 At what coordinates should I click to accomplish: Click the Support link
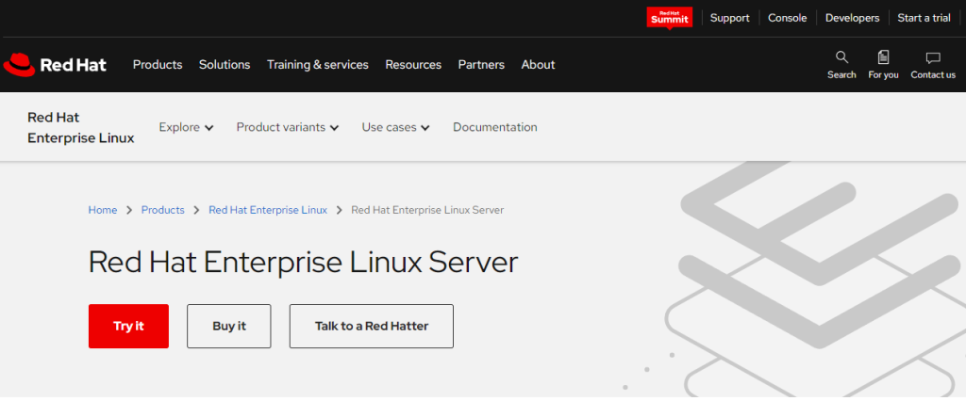click(x=729, y=18)
